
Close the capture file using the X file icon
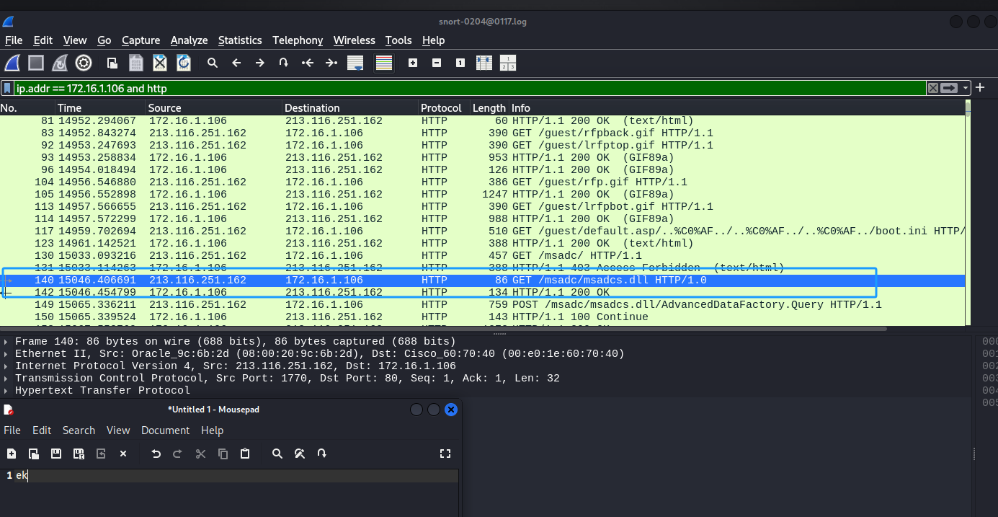160,63
